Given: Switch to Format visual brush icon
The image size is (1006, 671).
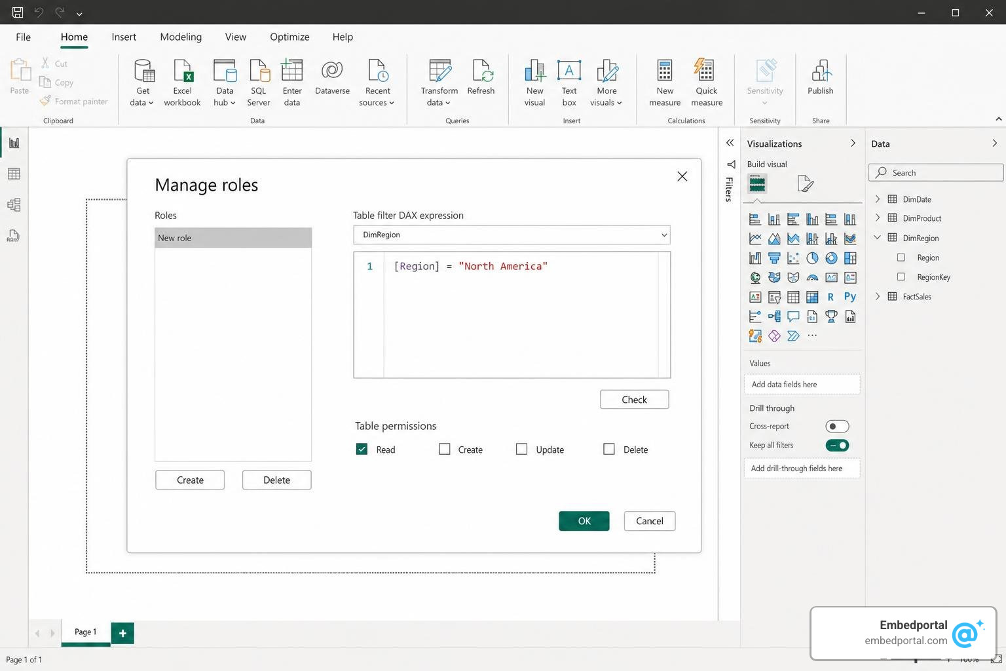Looking at the screenshot, I should (x=806, y=183).
